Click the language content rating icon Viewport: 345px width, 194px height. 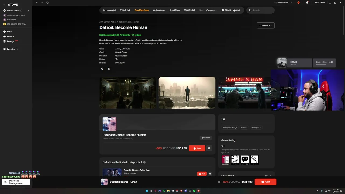245,160
